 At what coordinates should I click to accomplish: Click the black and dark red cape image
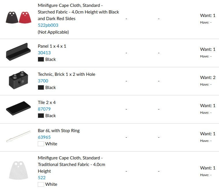(x=18, y=18)
